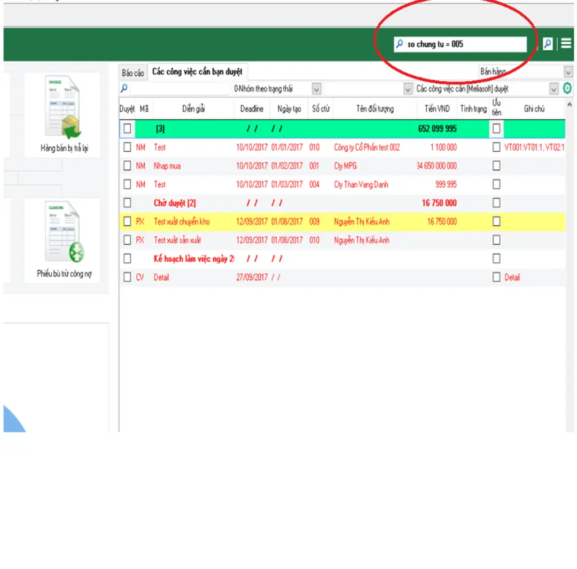Click the invoice image above Hàng bán bị trả lại
Viewport: 577px width, 569px height.
(x=63, y=110)
